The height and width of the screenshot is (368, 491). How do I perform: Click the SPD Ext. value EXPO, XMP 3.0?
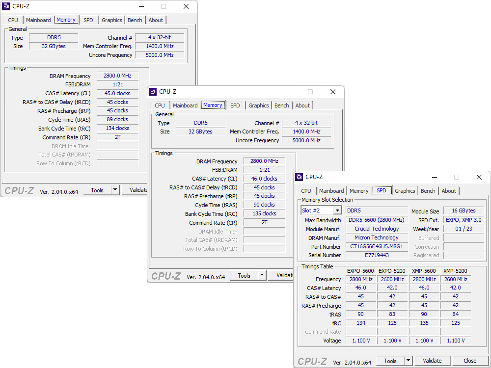click(464, 220)
